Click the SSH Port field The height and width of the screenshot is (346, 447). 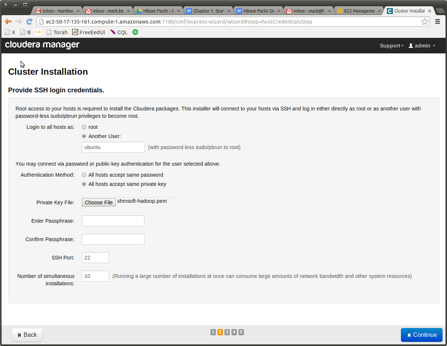click(x=95, y=258)
